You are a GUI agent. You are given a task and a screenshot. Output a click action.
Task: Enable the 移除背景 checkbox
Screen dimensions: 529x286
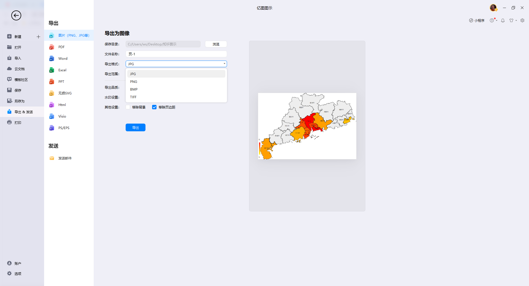(128, 107)
